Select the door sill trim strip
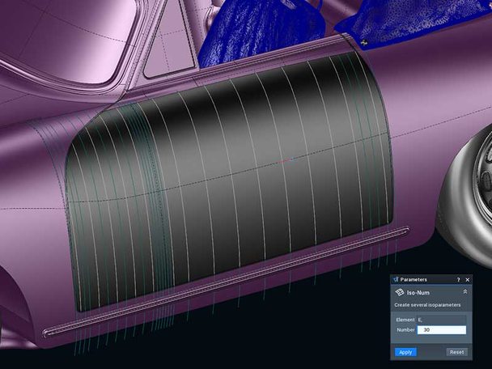492x369 pixels. click(x=226, y=281)
